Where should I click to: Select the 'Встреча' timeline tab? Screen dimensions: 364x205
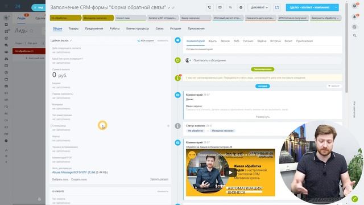(x=275, y=41)
